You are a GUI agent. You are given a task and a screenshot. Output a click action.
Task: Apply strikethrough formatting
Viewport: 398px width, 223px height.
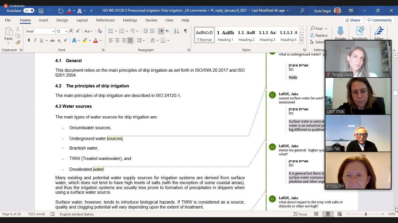click(52, 40)
